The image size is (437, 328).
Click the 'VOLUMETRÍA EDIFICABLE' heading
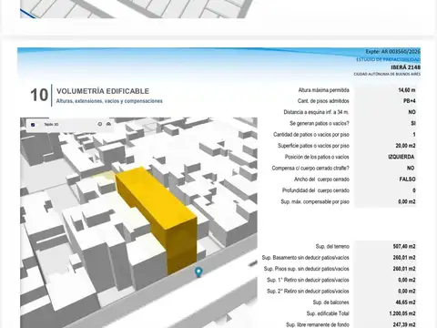(x=103, y=91)
